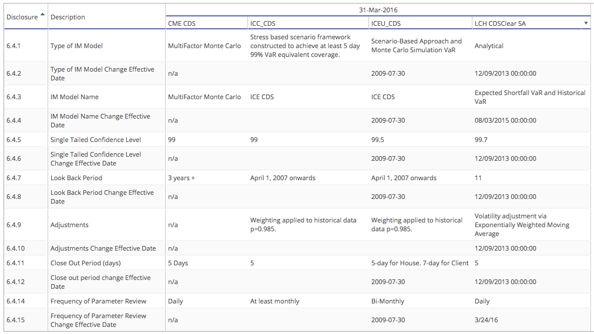Click the 31-Mar-2016 date header

(378, 10)
